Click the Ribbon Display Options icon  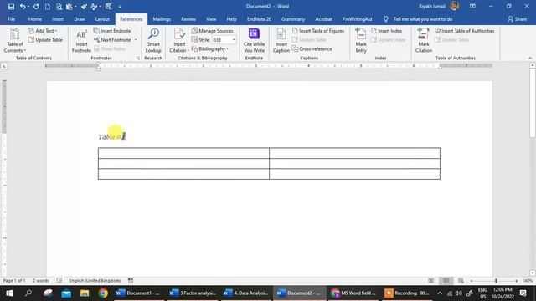tap(472, 6)
